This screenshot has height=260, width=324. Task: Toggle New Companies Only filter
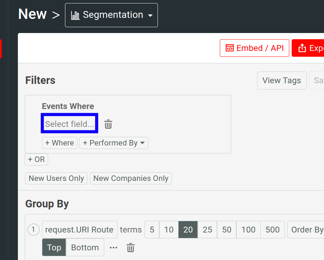click(131, 178)
